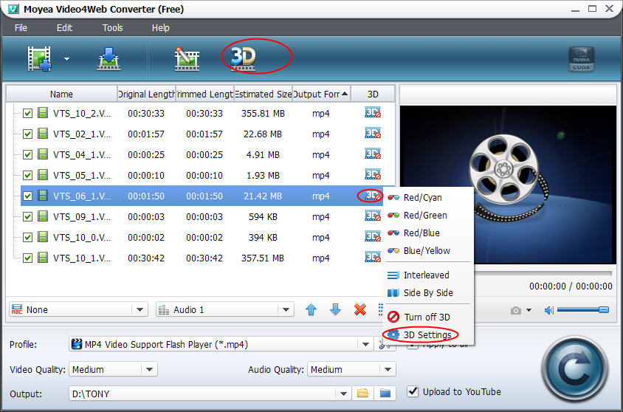Screen dimensions: 623x412
Task: Click 3D icon for VTS_04_1.V row
Action: point(373,154)
